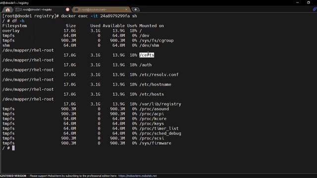
Task: Click the /proc/asound mount entry
Action: [154, 109]
